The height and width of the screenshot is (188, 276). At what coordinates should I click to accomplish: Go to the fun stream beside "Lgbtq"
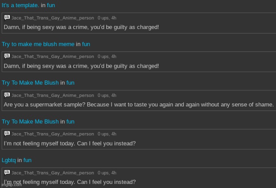click(27, 160)
